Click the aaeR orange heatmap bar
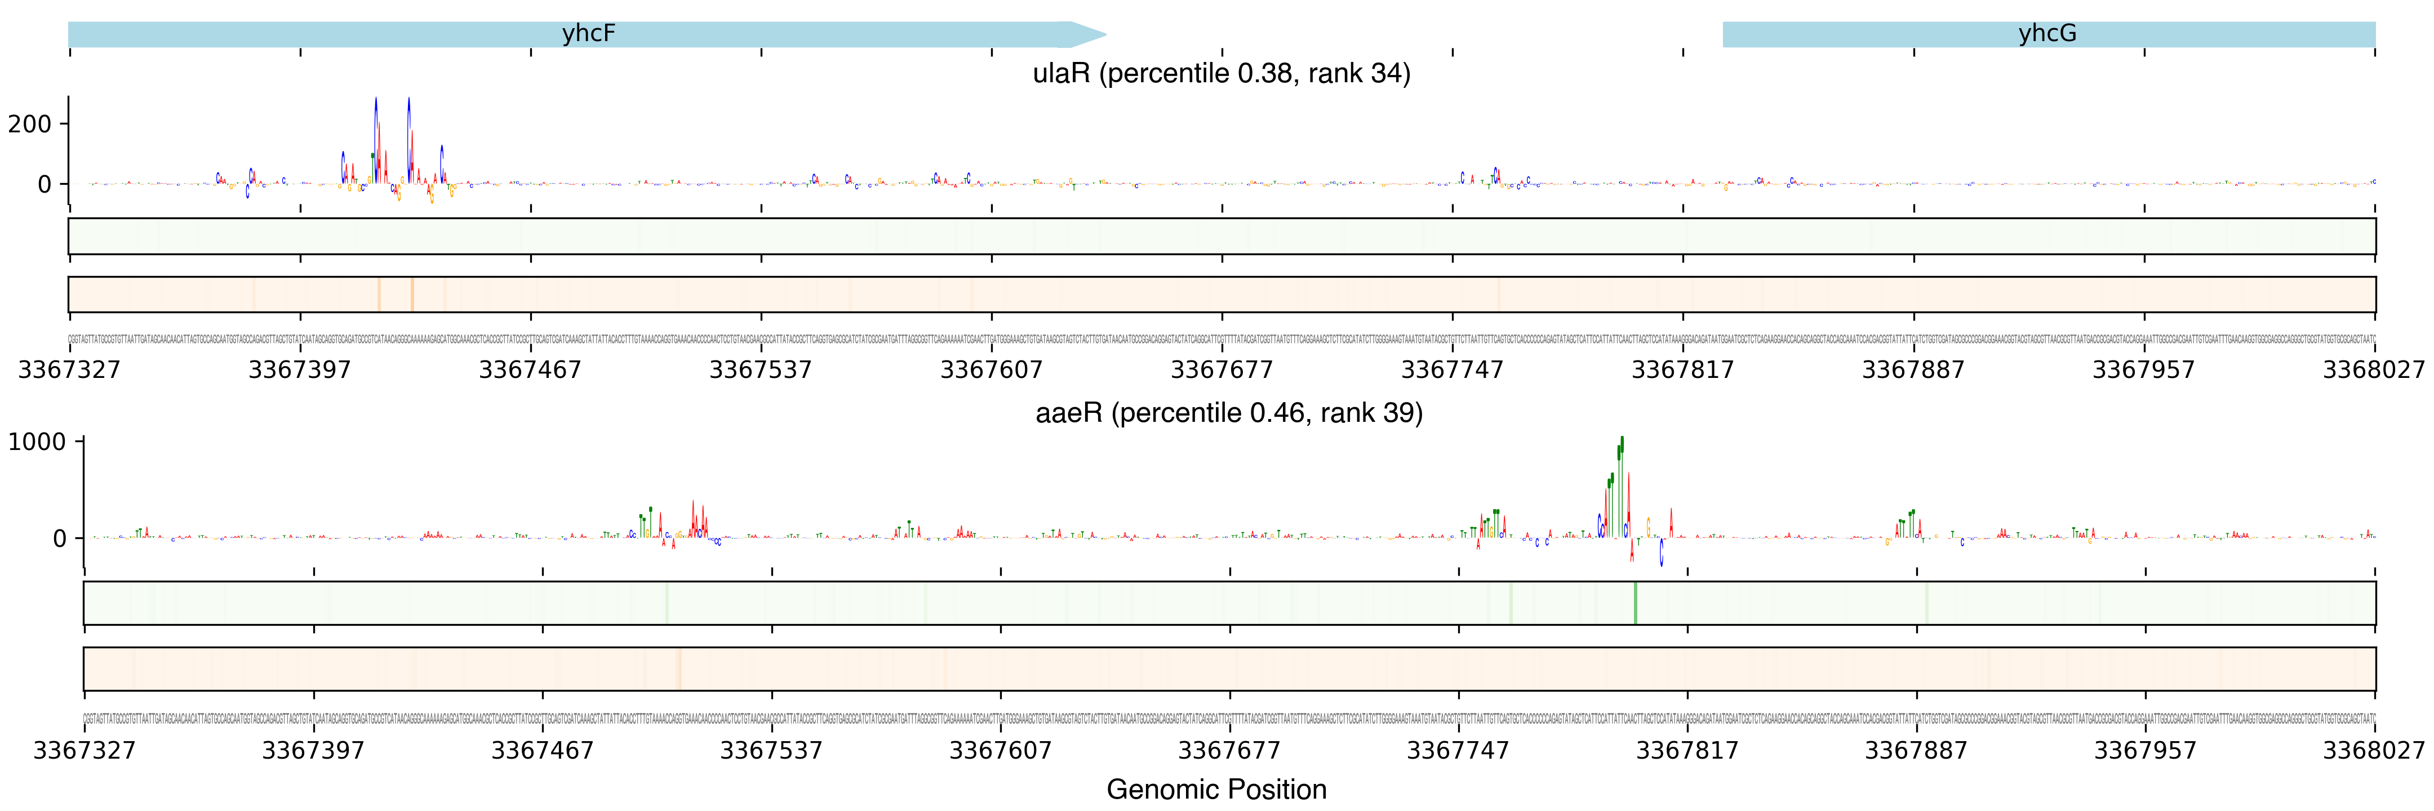2434x811 pixels. pyautogui.click(x=1228, y=670)
